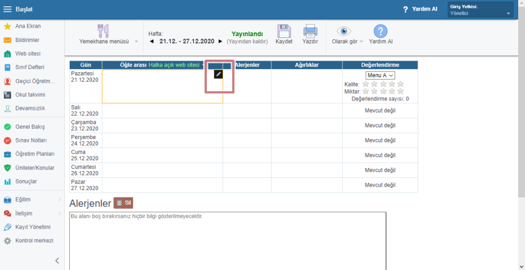Click the week range 21.12. - 27.12.2020
Image resolution: width=525 pixels, height=270 pixels.
[x=186, y=41]
